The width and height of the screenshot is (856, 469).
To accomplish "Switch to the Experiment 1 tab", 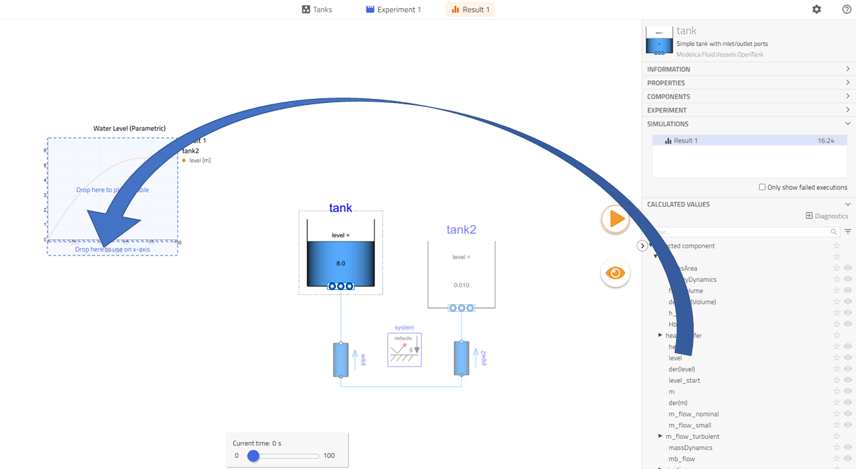I will (x=393, y=9).
